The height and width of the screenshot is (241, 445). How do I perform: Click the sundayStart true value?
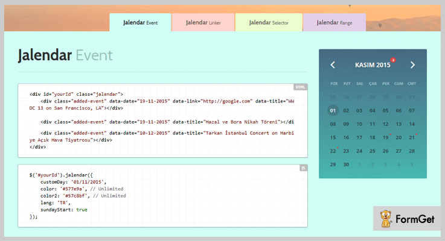click(82, 210)
